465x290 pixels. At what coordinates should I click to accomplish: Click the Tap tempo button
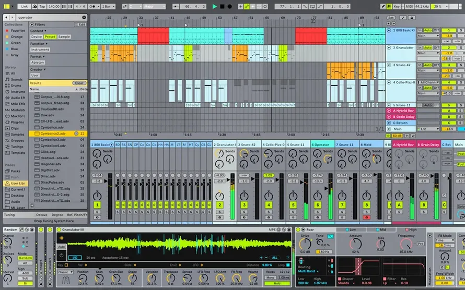coord(42,6)
